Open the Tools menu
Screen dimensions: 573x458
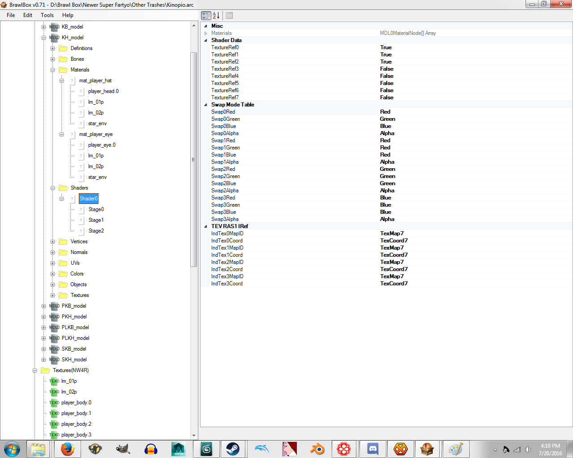(47, 15)
